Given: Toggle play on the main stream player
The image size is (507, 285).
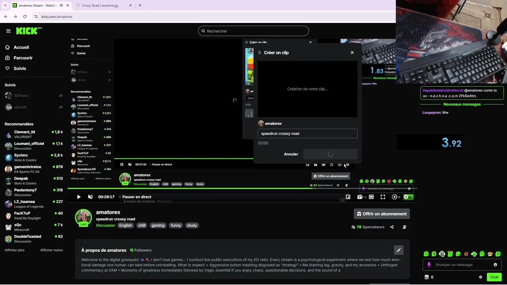Looking at the screenshot, I should (x=79, y=197).
